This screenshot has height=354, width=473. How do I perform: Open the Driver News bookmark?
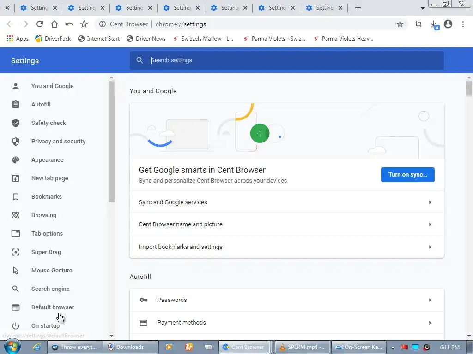[x=146, y=39]
